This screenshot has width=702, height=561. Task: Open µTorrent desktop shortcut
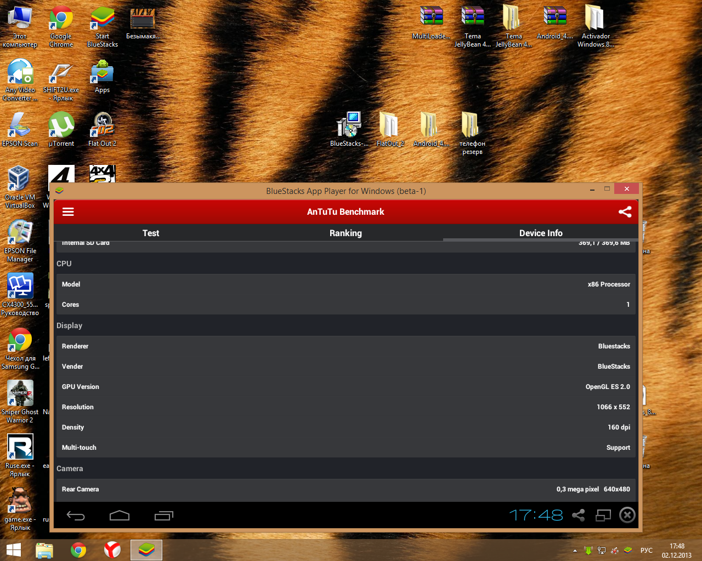pyautogui.click(x=61, y=129)
